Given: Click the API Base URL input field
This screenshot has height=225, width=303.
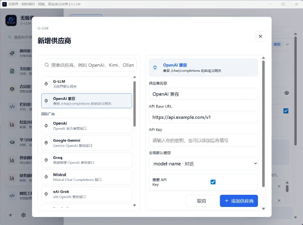Looking at the screenshot, I should 203,117.
